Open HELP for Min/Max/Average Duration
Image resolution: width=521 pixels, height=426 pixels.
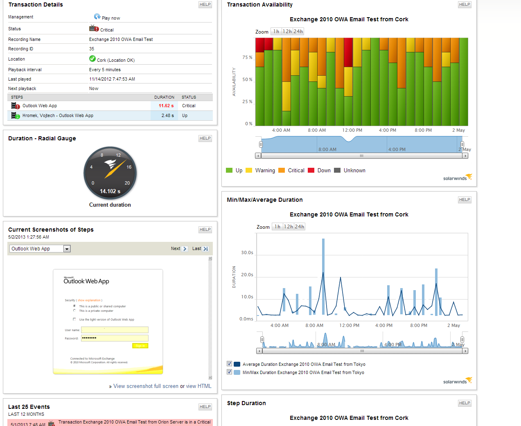tap(465, 200)
